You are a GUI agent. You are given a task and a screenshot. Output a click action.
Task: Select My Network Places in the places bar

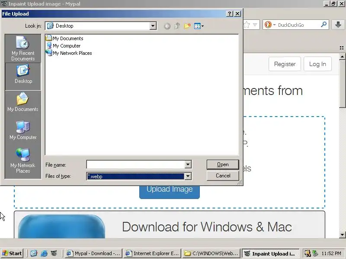point(23,161)
